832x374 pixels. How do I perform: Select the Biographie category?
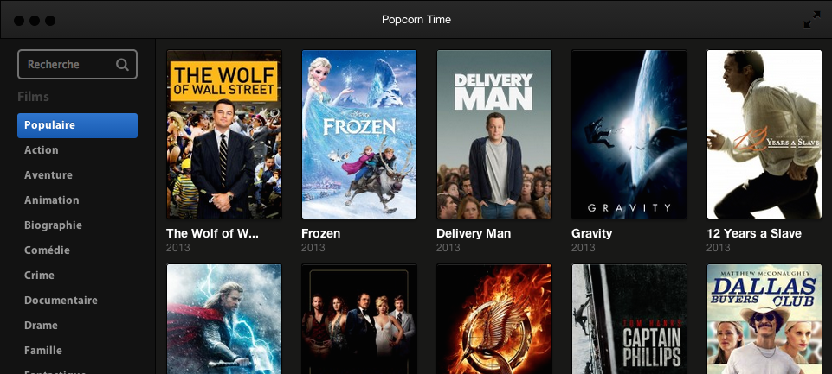coord(53,225)
